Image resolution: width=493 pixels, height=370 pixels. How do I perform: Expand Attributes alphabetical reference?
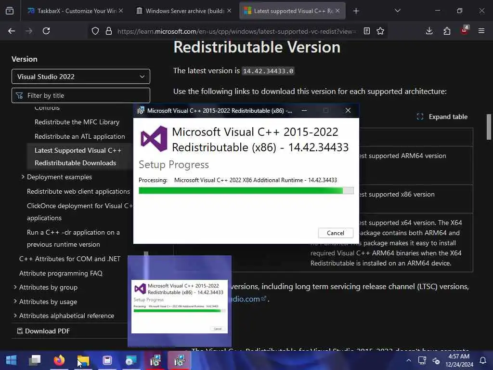click(15, 315)
